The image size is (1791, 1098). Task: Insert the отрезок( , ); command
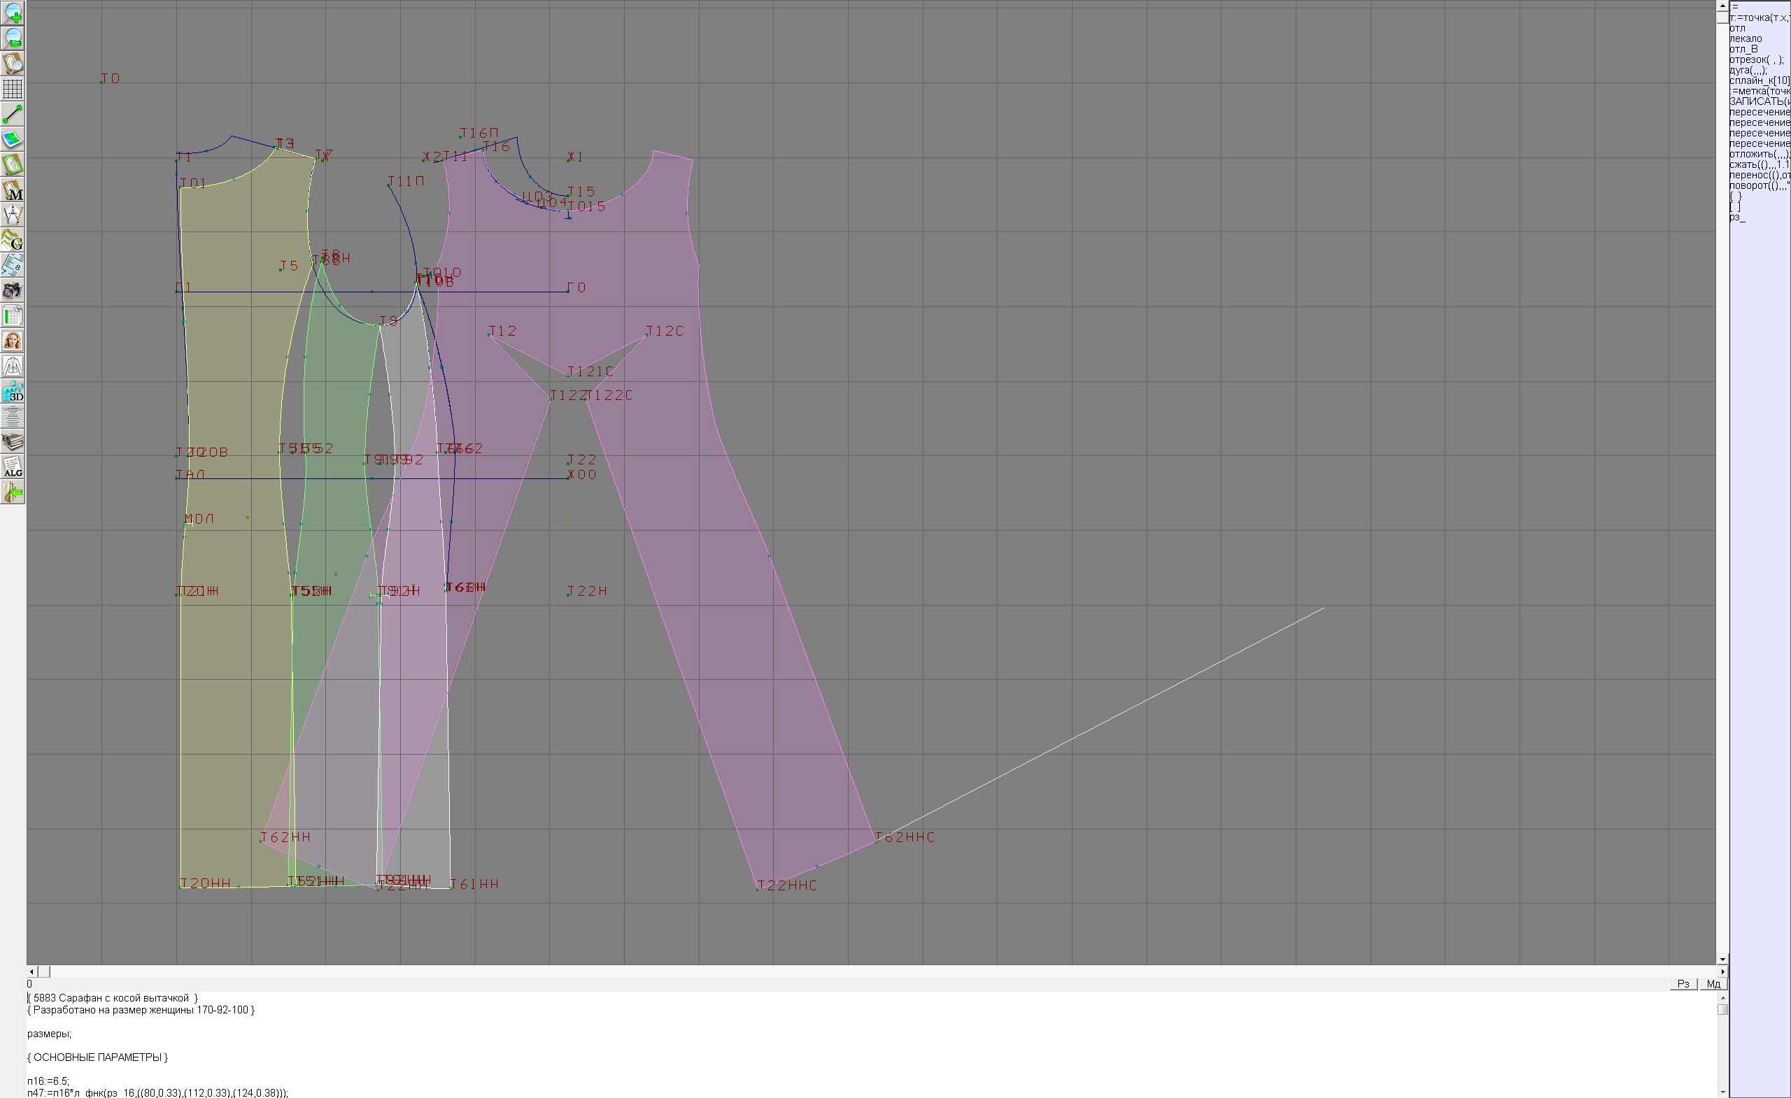pyautogui.click(x=1755, y=59)
